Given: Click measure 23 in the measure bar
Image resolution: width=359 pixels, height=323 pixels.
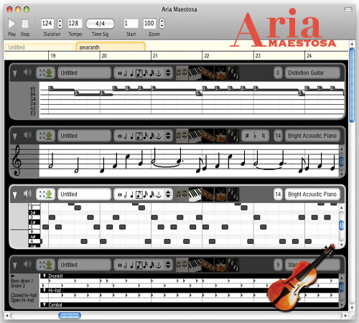Looking at the screenshot, I should coord(258,56).
